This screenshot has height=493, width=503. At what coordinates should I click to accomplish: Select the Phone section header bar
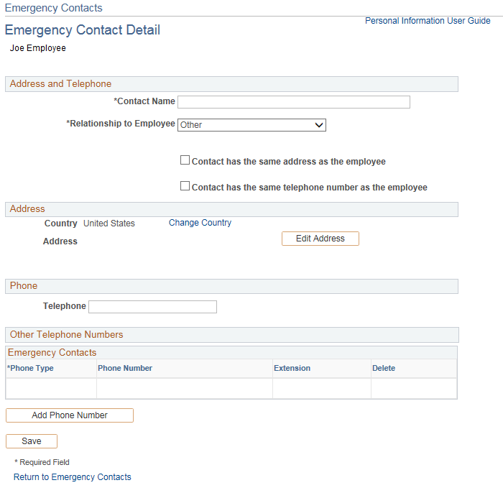[24, 286]
